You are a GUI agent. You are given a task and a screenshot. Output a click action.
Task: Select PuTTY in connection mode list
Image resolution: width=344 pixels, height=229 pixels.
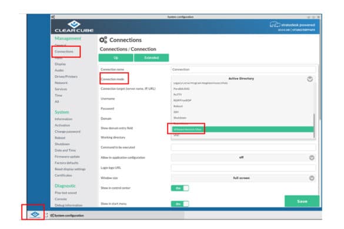click(178, 95)
